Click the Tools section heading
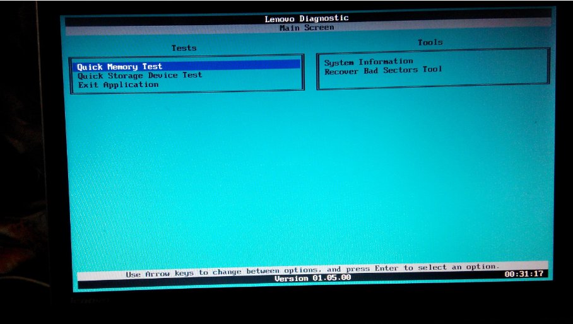This screenshot has width=573, height=324. coord(430,42)
